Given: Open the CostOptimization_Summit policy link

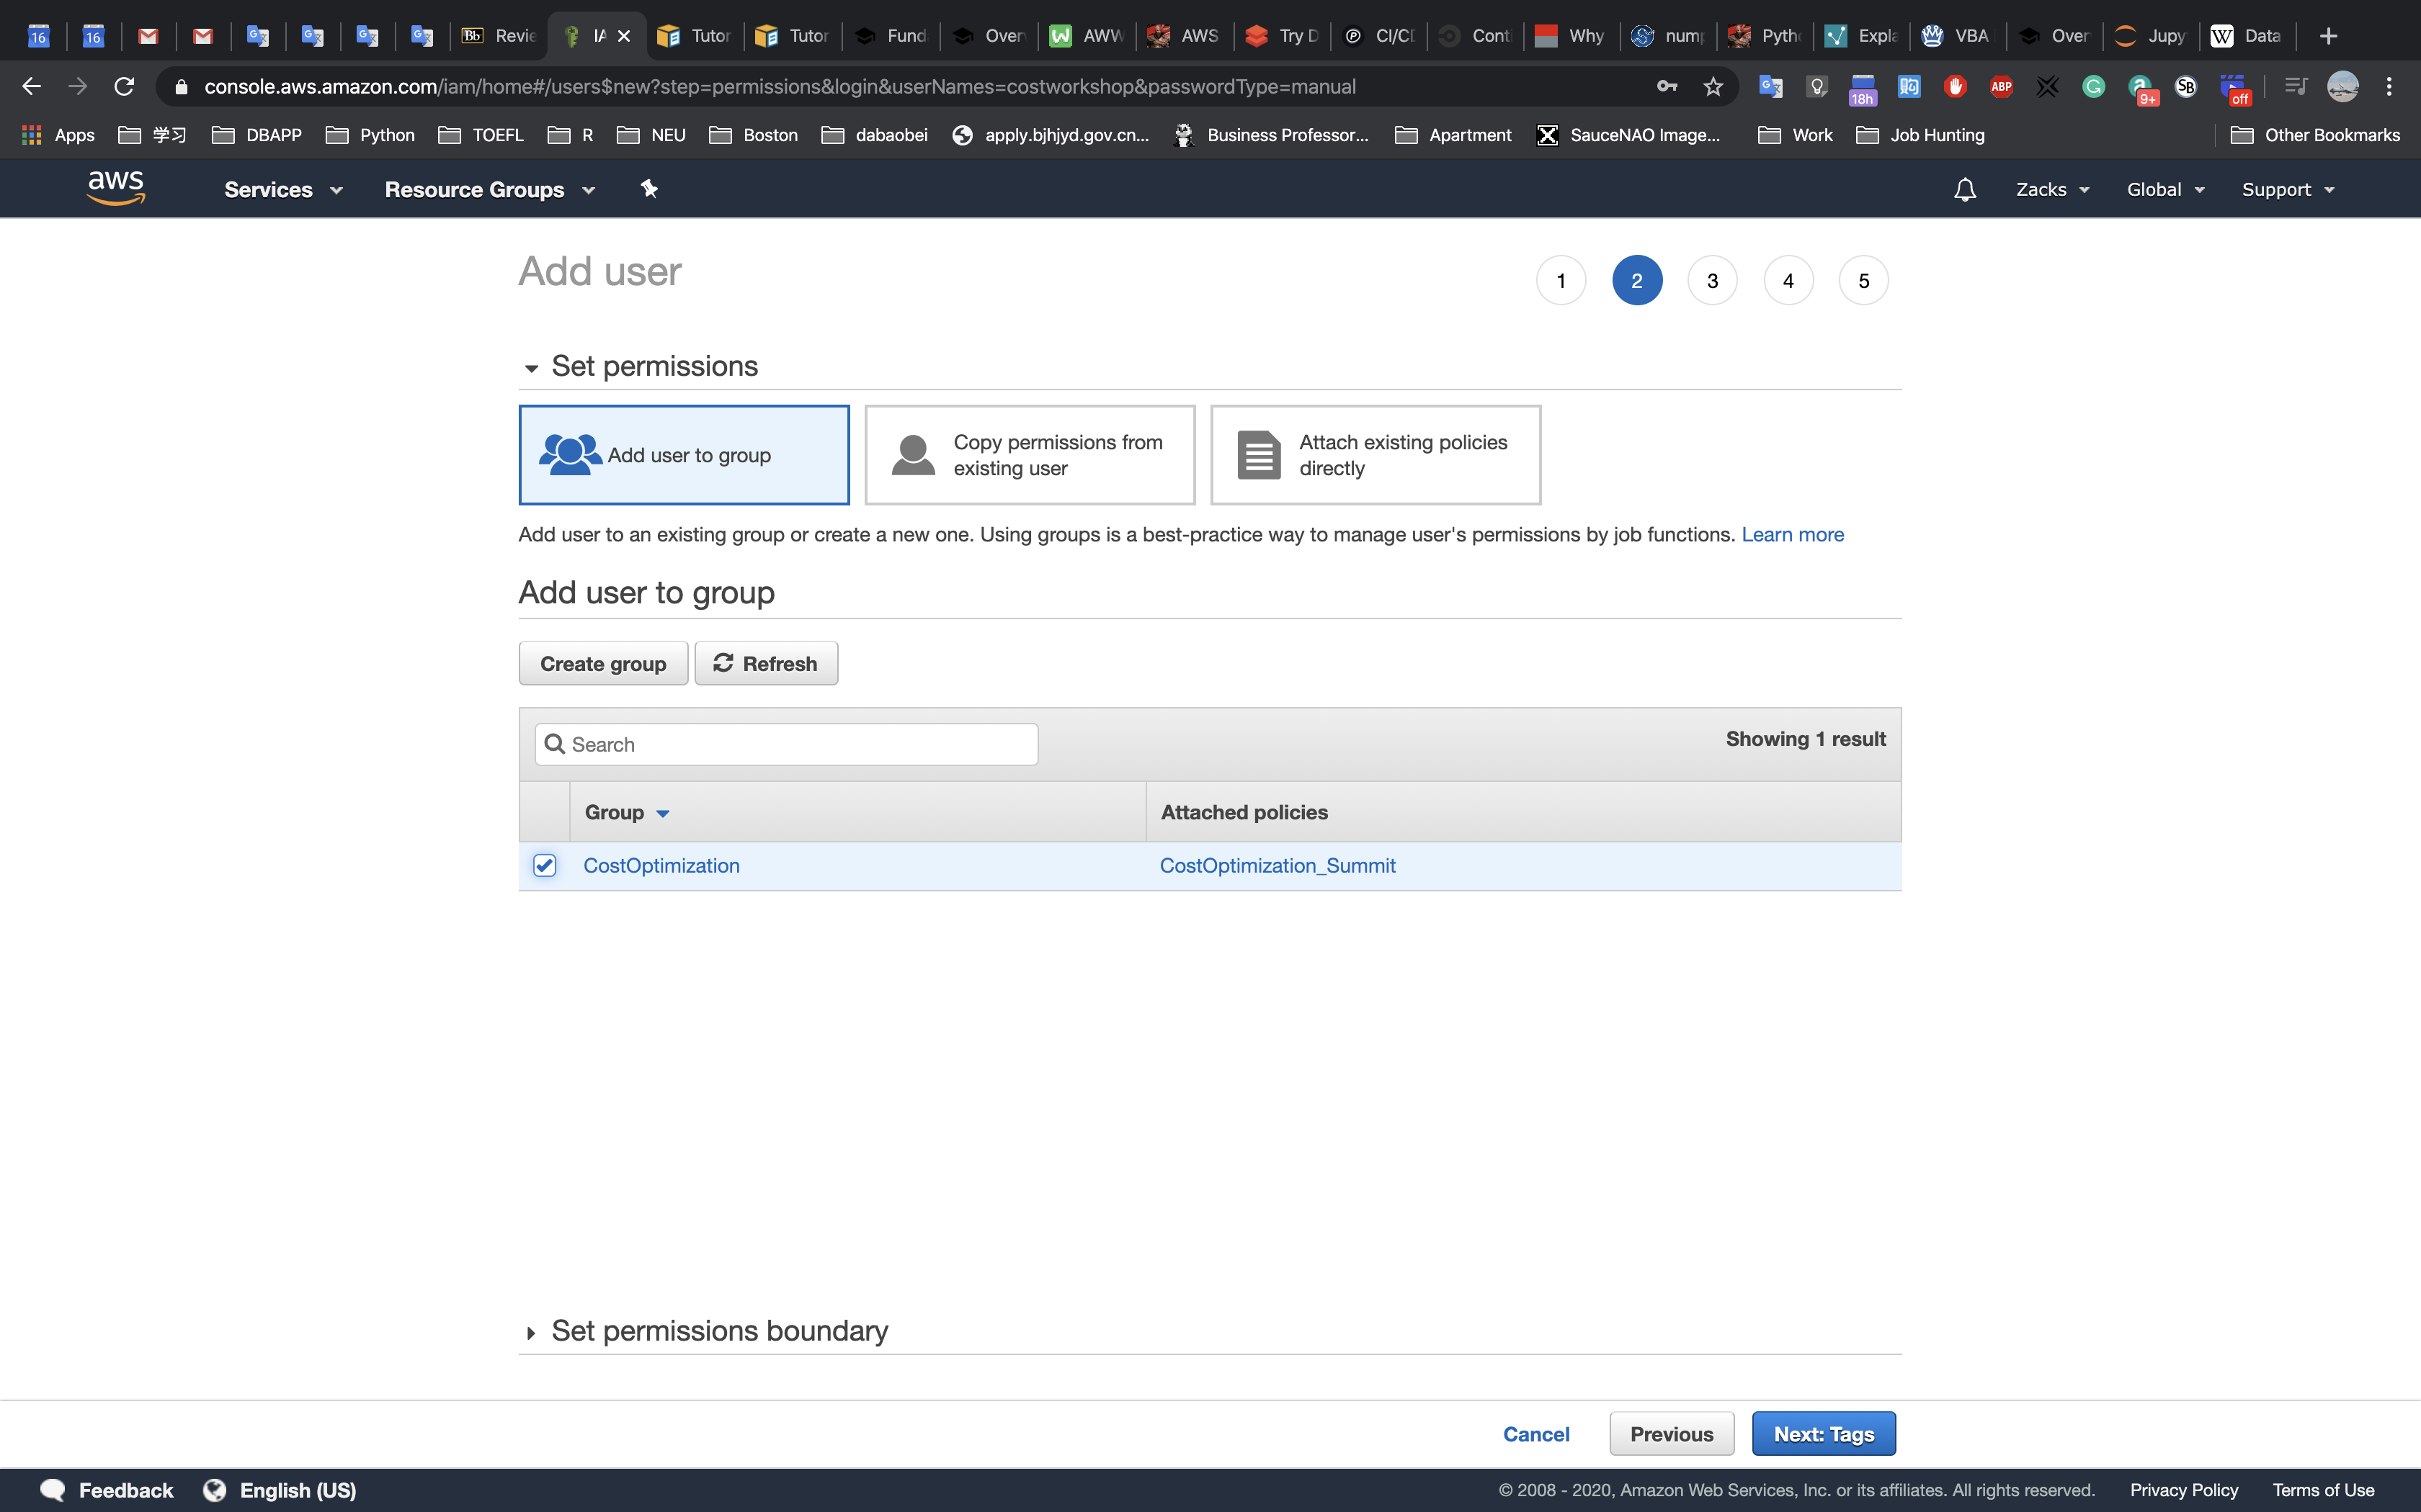Looking at the screenshot, I should click(x=1277, y=865).
